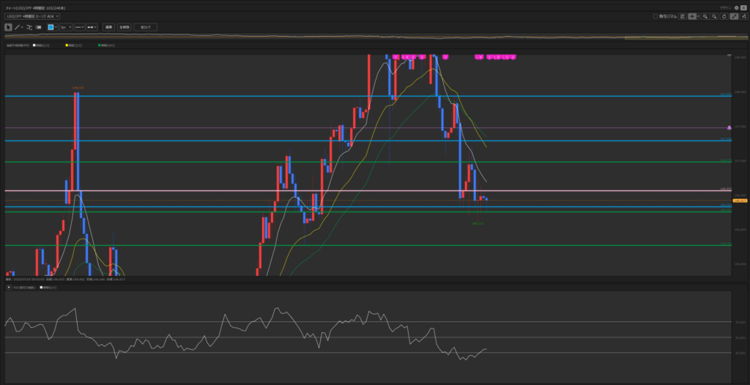Click the refresh chart icon

[x=724, y=16]
